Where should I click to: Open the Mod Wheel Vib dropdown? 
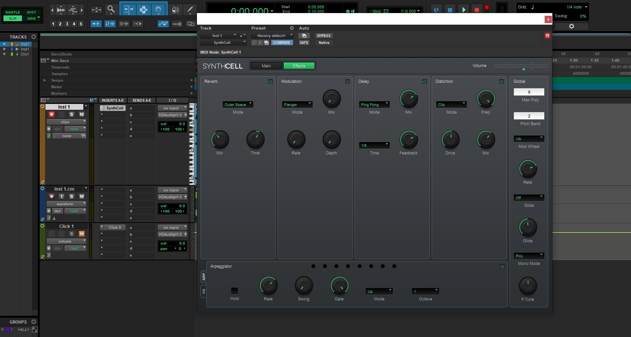click(x=529, y=139)
